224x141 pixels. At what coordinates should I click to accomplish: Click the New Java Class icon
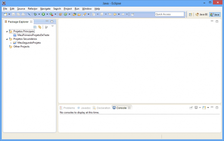tap(65, 14)
